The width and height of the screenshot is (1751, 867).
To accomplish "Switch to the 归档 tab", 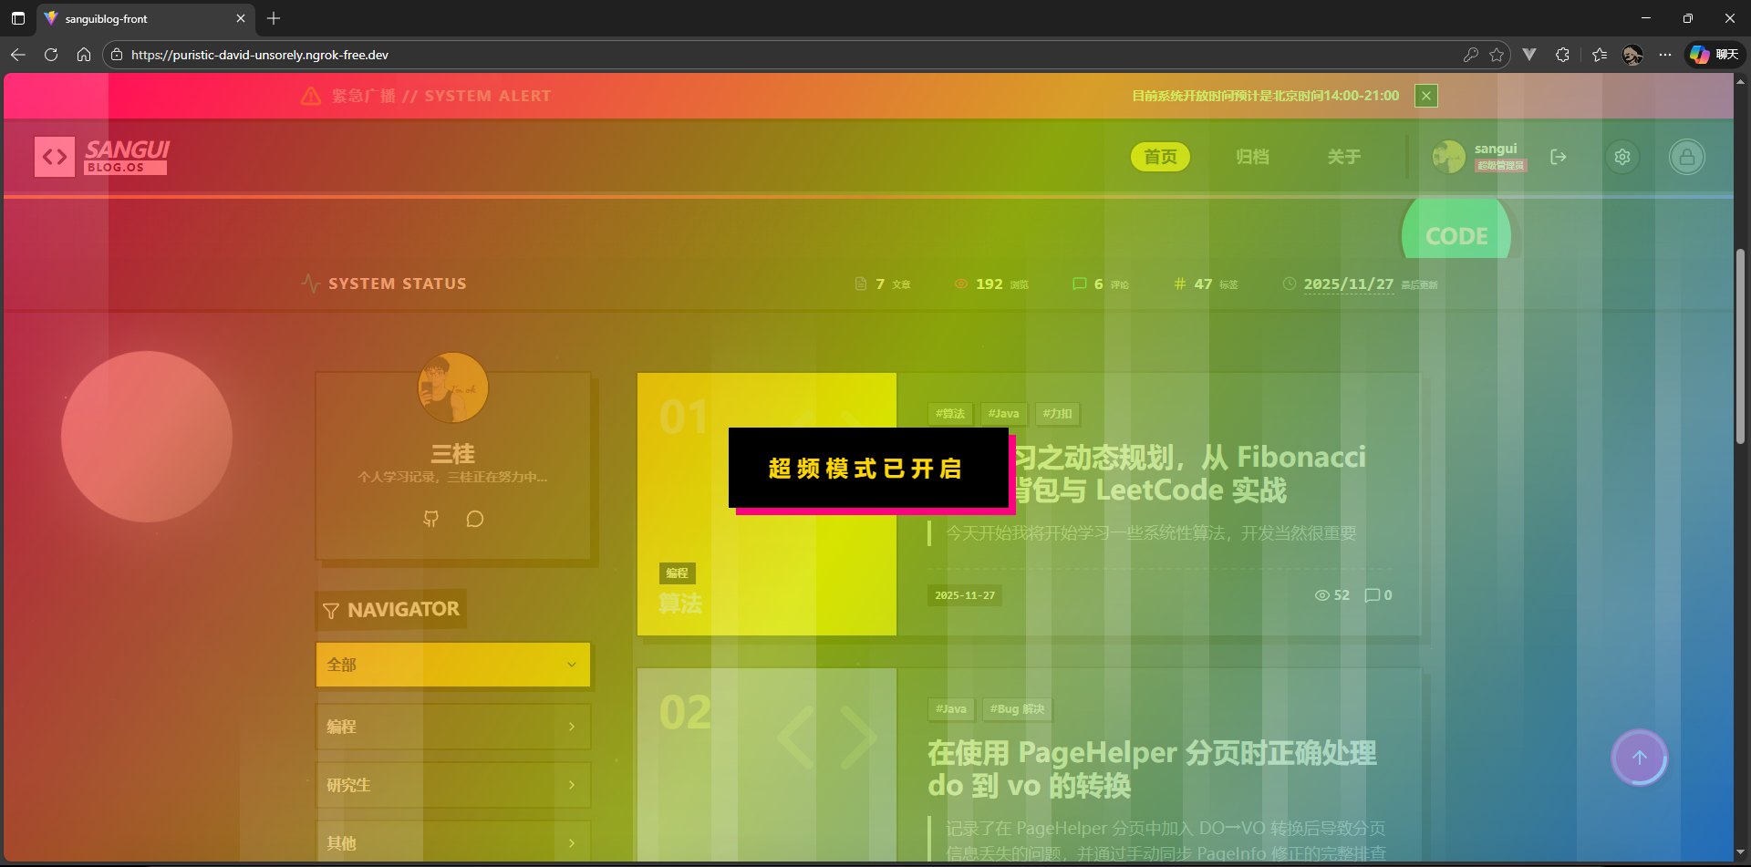I will (1252, 156).
